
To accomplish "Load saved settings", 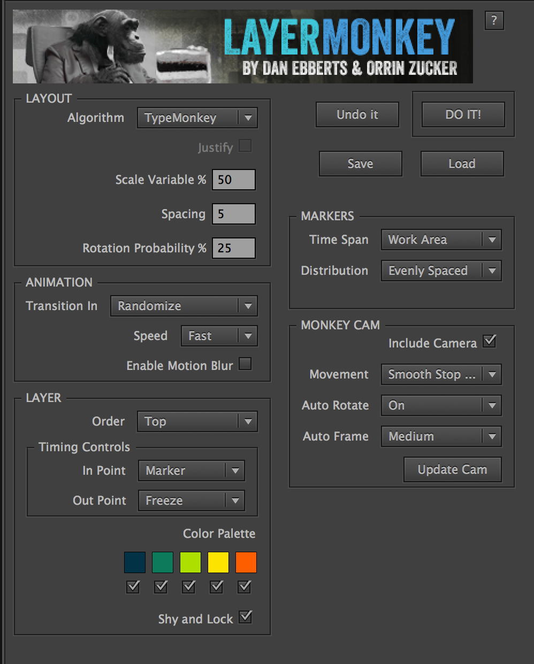I will click(x=461, y=164).
